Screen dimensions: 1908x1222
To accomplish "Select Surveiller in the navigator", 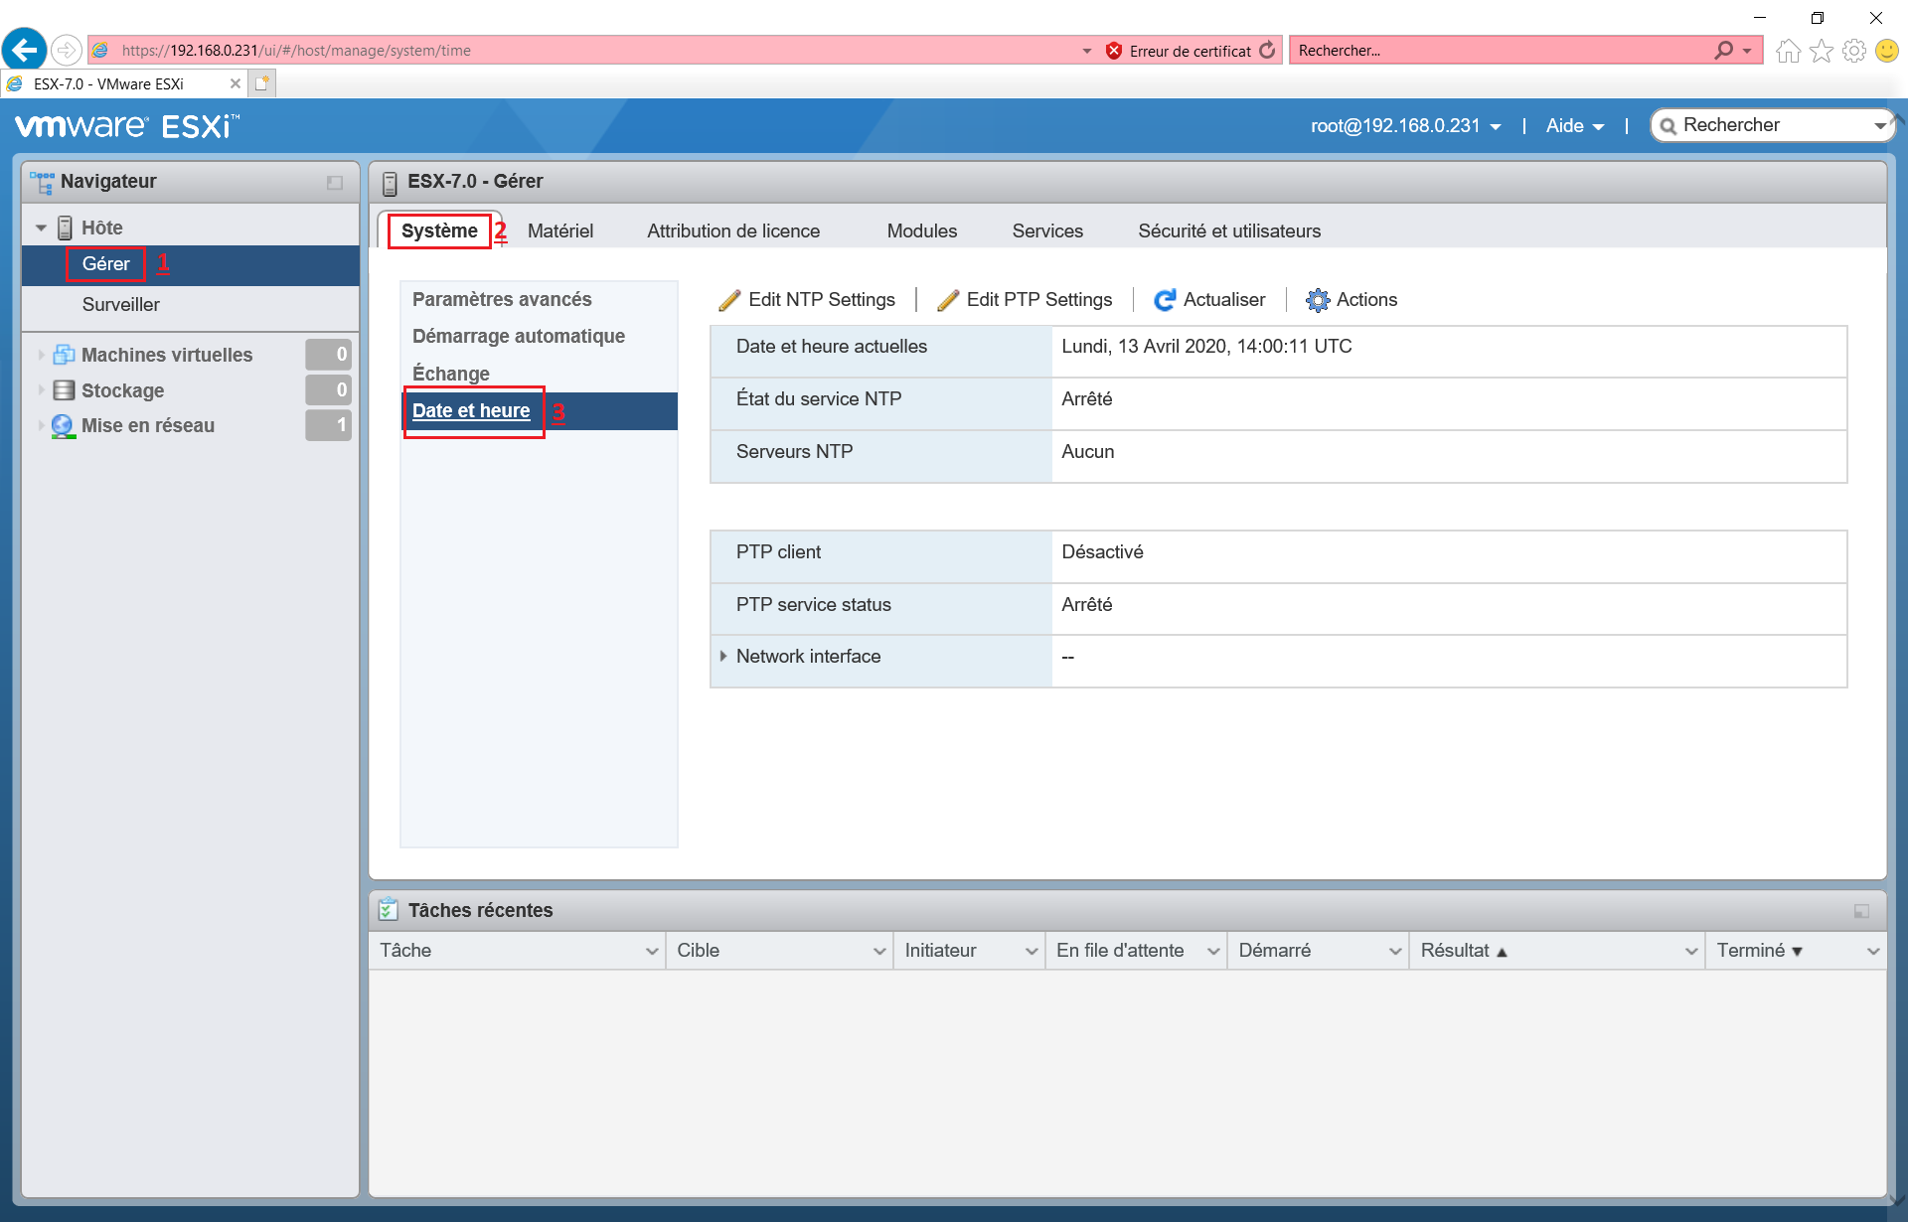I will coord(120,305).
